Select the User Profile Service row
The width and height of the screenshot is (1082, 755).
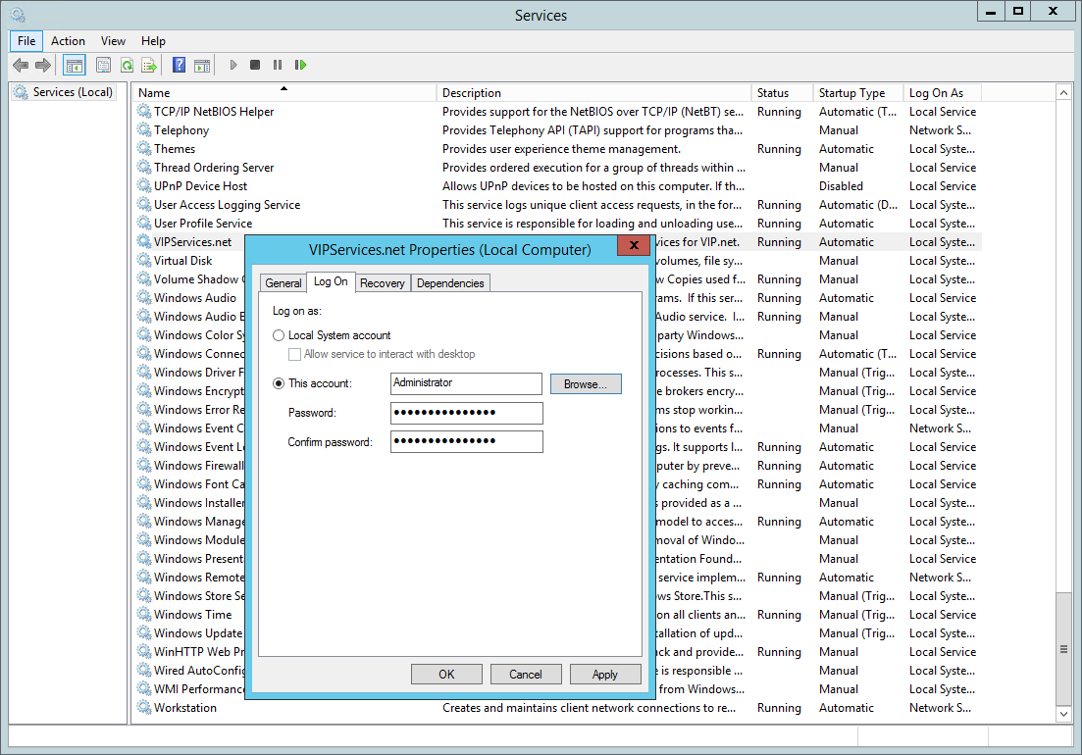(x=557, y=223)
